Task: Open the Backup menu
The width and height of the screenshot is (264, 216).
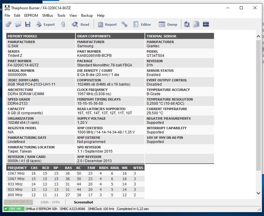Action: 87,16
